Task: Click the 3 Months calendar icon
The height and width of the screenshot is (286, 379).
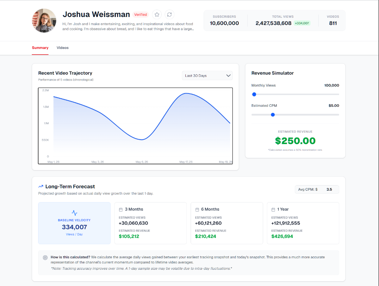Action: 121,210
